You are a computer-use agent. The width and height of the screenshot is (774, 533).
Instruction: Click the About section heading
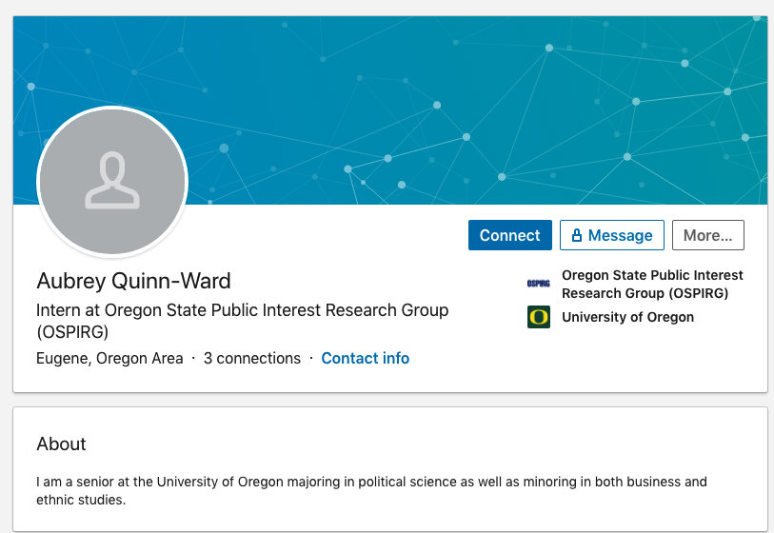click(61, 444)
